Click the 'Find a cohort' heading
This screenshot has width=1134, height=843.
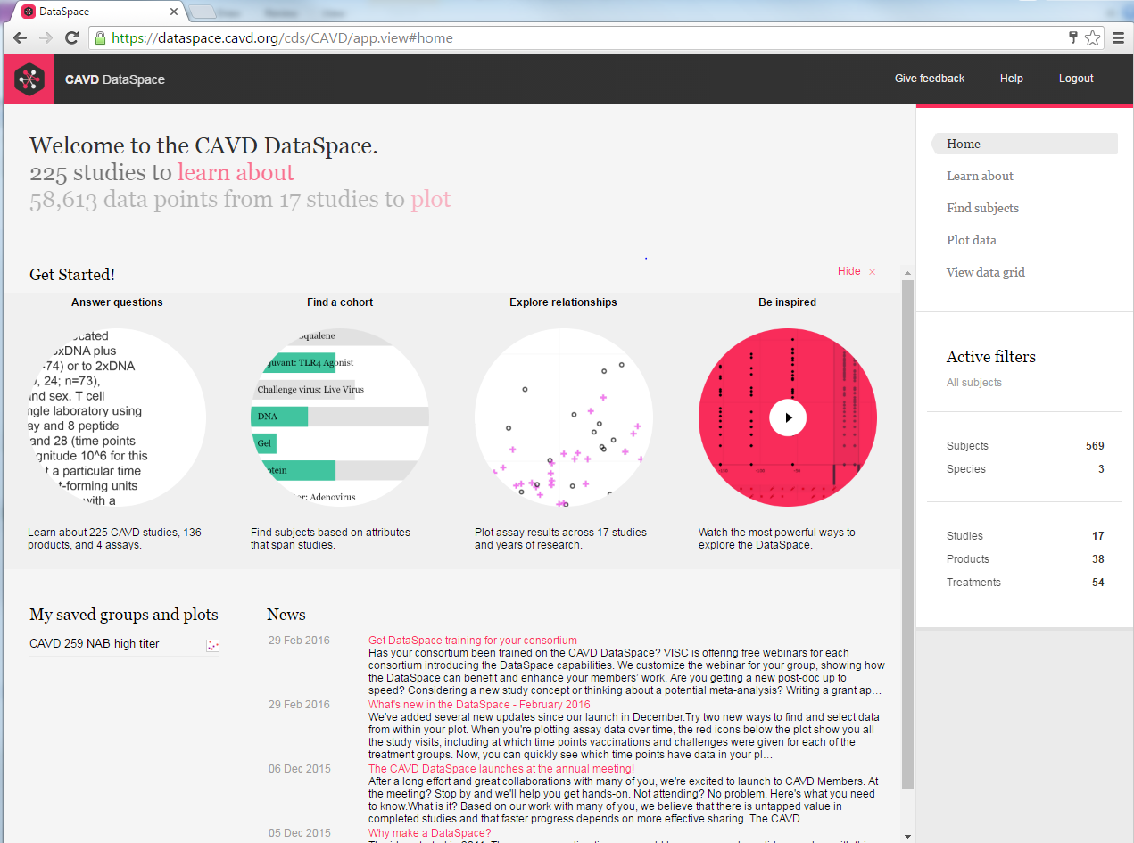340,302
